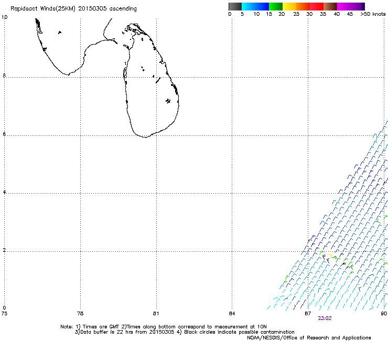Click the red 30-35 knots color swatch
The width and height of the screenshot is (388, 341).
coord(317,6)
